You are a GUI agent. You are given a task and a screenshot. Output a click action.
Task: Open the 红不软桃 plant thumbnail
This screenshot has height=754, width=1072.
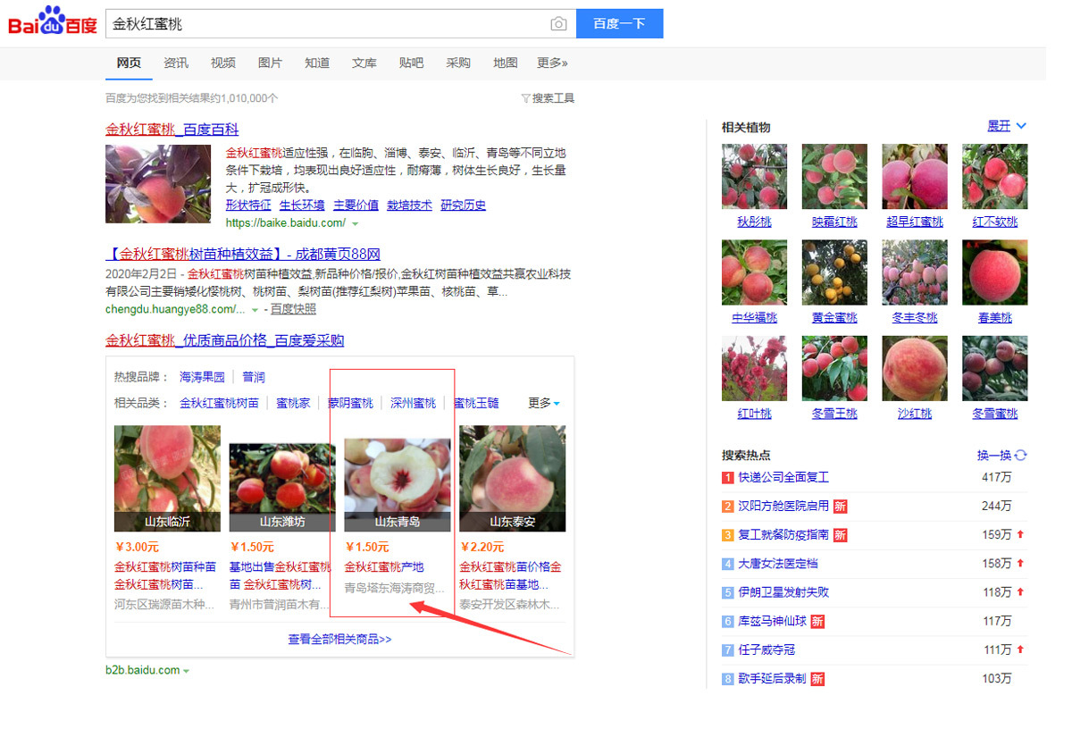tap(995, 177)
